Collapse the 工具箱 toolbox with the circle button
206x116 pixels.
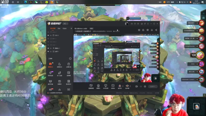[x=70, y=59]
